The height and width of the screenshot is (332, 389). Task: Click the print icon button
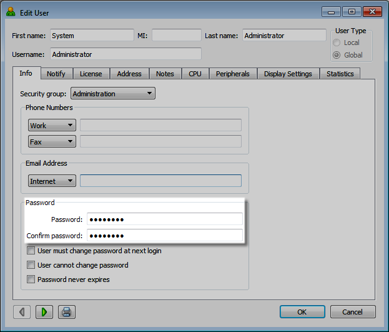click(67, 311)
